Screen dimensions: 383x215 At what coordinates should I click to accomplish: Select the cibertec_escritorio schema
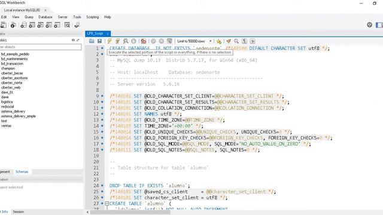pyautogui.click(x=14, y=78)
